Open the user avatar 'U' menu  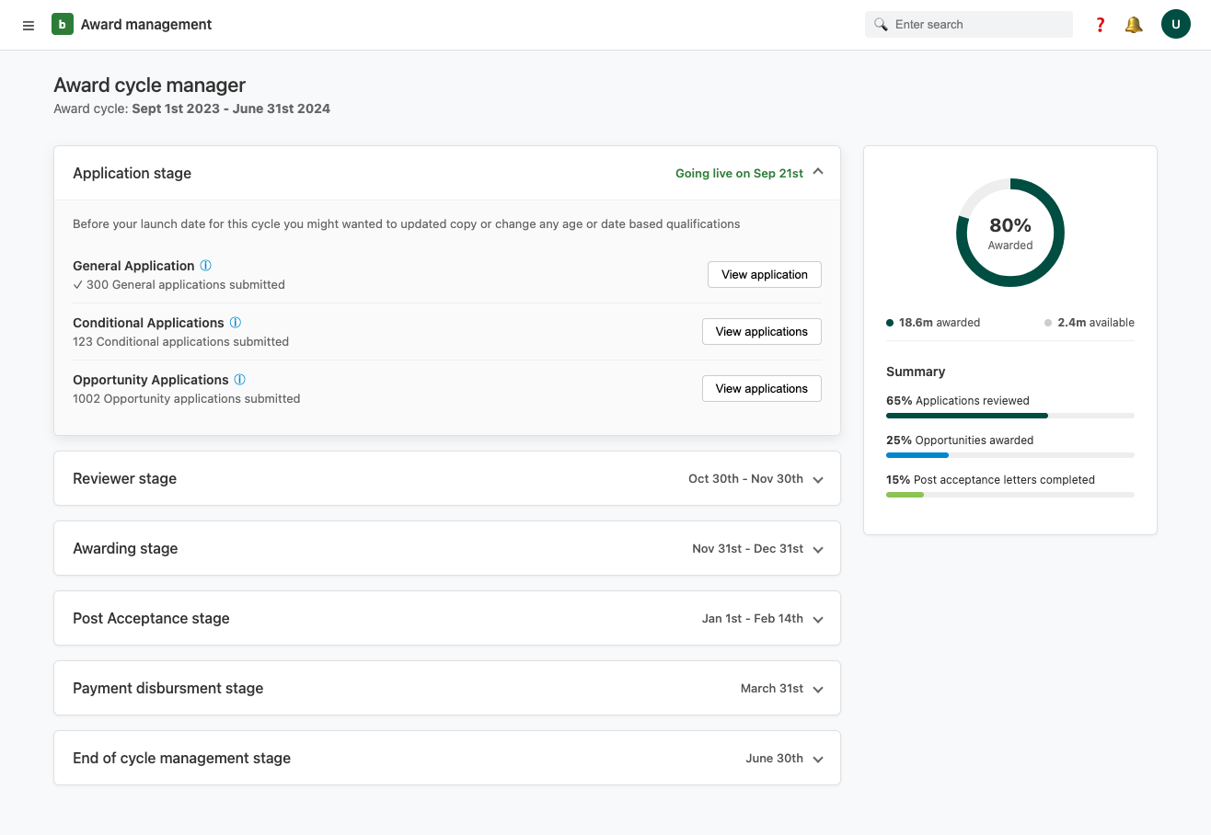[1176, 25]
